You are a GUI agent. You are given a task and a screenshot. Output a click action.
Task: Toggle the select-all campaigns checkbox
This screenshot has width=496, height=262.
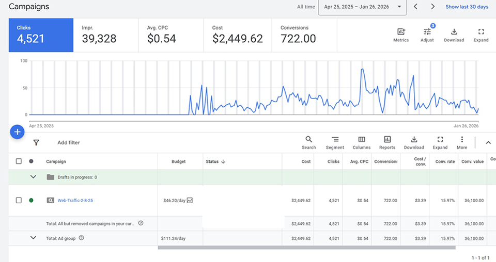coord(19,161)
